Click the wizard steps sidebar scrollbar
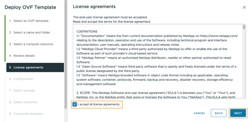This screenshot has width=251, height=122. pos(66,38)
